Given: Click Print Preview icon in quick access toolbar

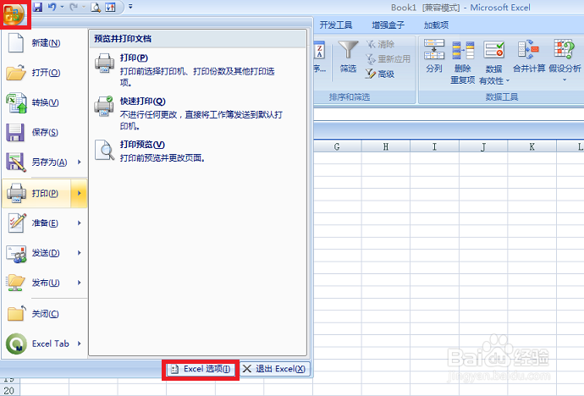Looking at the screenshot, I should tap(96, 7).
